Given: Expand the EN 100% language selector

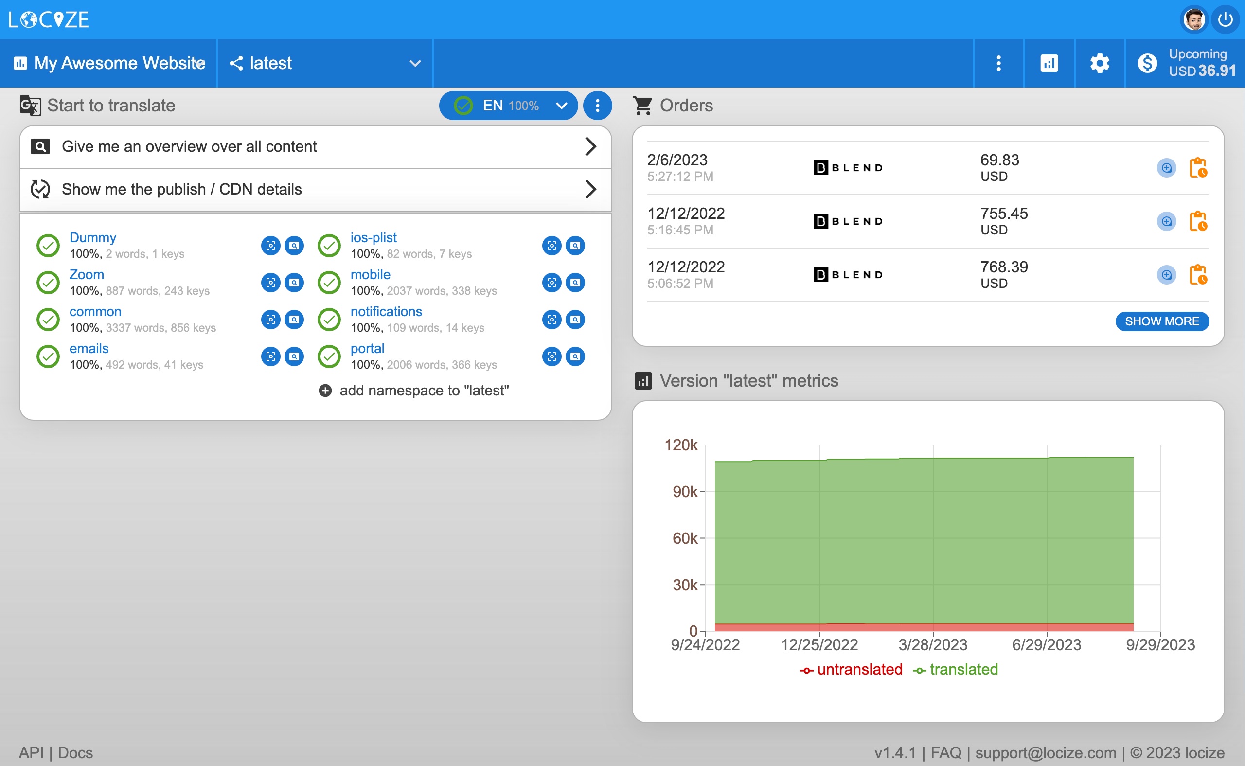Looking at the screenshot, I should pyautogui.click(x=508, y=106).
